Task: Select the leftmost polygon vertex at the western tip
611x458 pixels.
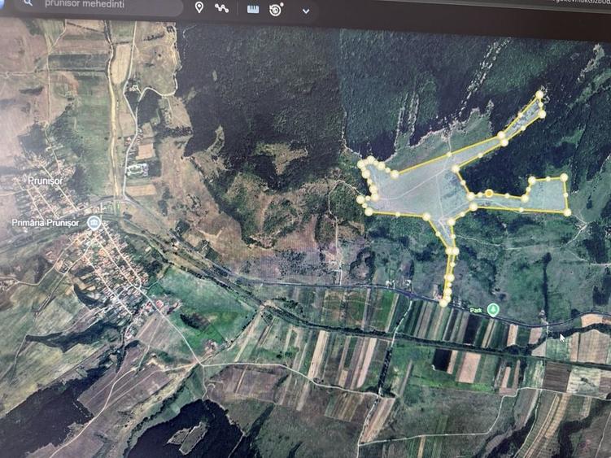Action: (x=360, y=200)
